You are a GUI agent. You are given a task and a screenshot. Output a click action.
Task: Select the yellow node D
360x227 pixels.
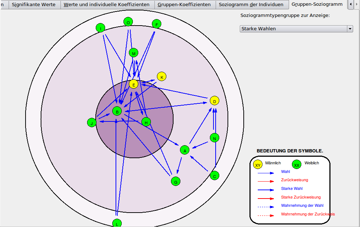[x=214, y=101]
